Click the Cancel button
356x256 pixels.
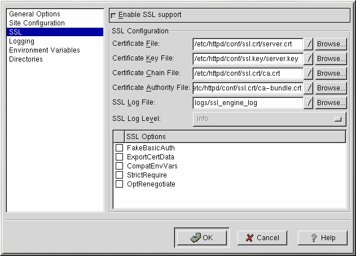(x=262, y=238)
